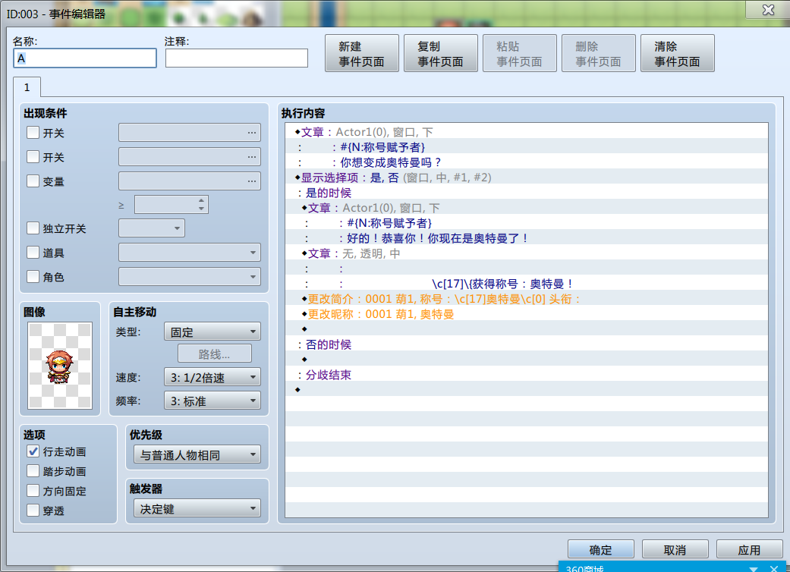This screenshot has height=572, width=790.
Task: Click the 复制事件页面 button
Action: [x=441, y=53]
